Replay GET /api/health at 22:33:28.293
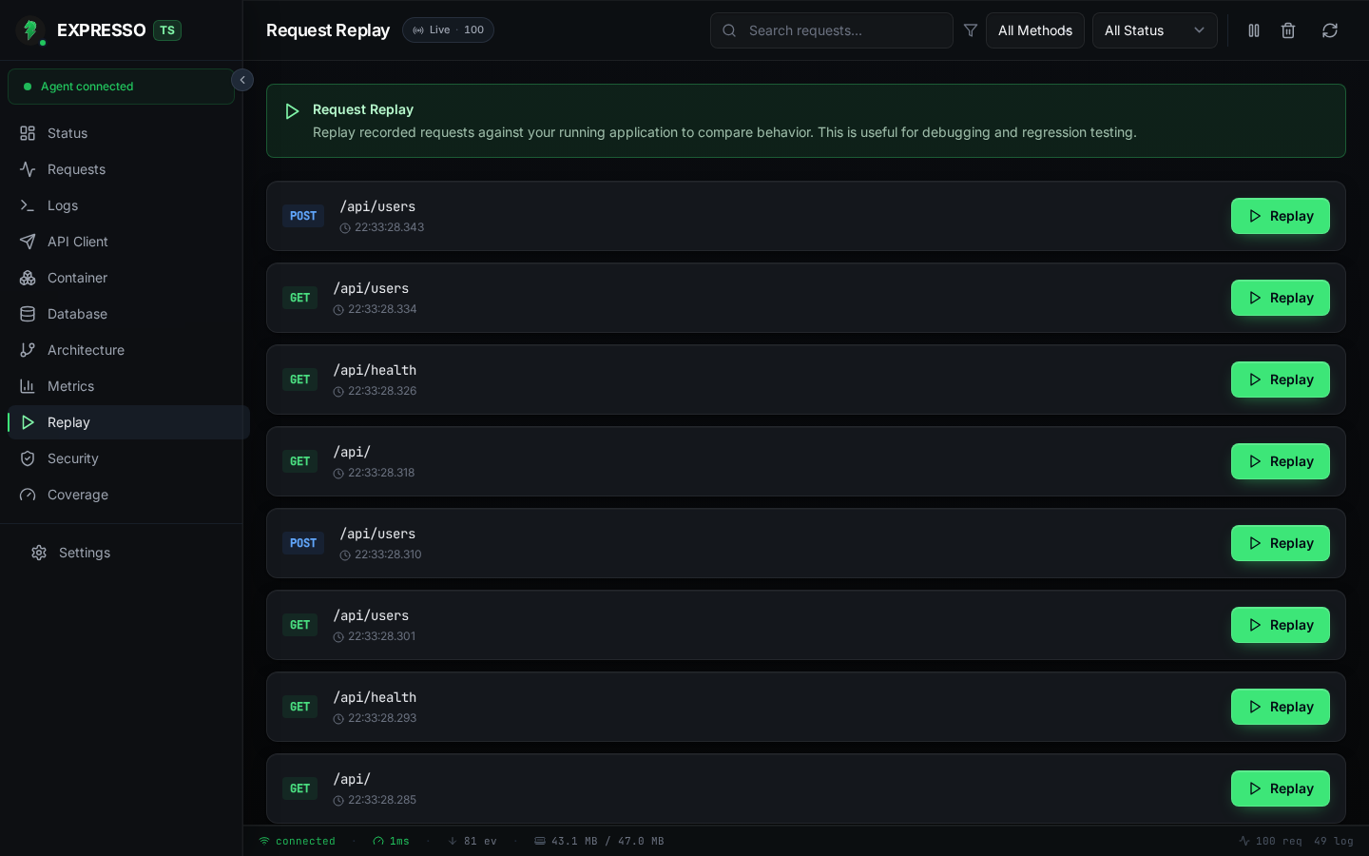Viewport: 1369px width, 856px height. coord(1281,707)
